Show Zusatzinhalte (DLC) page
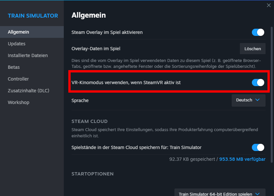The height and width of the screenshot is (196, 274). pos(28,91)
